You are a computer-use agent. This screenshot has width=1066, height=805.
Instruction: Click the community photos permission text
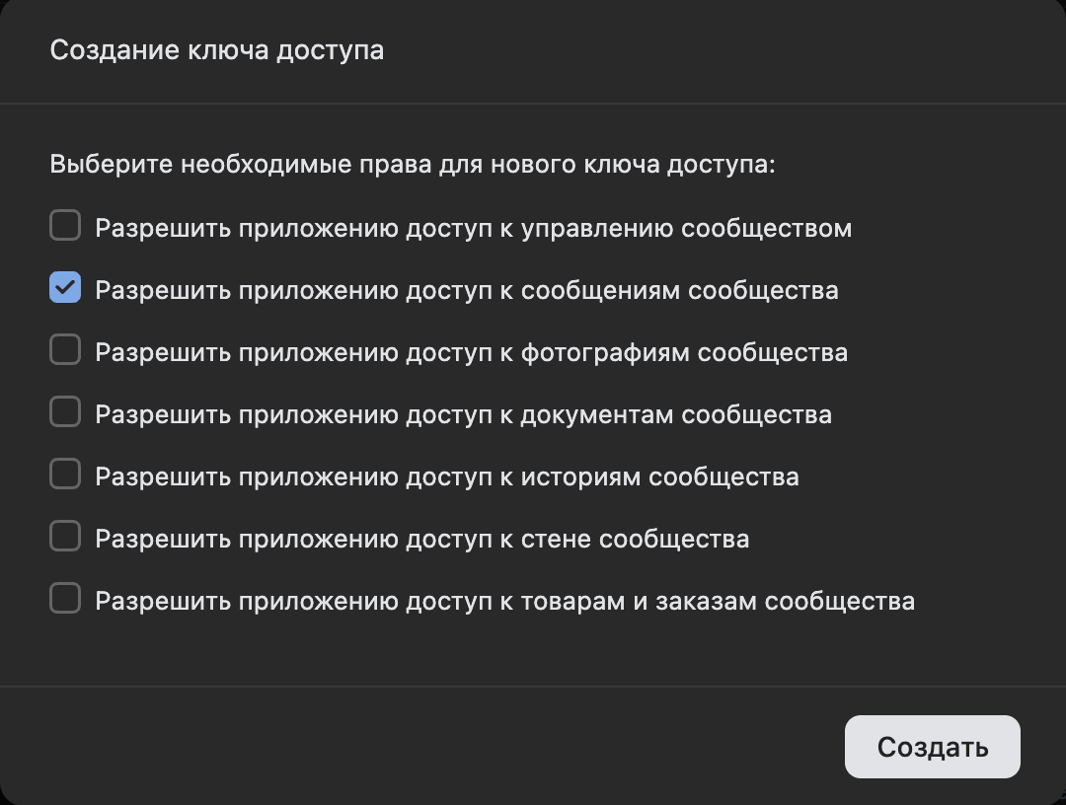click(x=469, y=352)
